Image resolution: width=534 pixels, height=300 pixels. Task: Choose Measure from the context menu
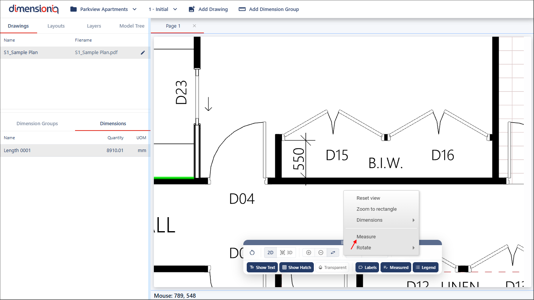366,237
